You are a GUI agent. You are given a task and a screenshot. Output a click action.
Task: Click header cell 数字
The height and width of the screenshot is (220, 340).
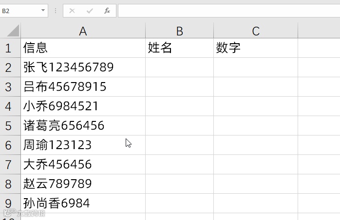pyautogui.click(x=256, y=48)
